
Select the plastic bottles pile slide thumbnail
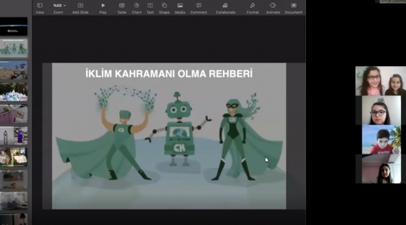pos(14,92)
